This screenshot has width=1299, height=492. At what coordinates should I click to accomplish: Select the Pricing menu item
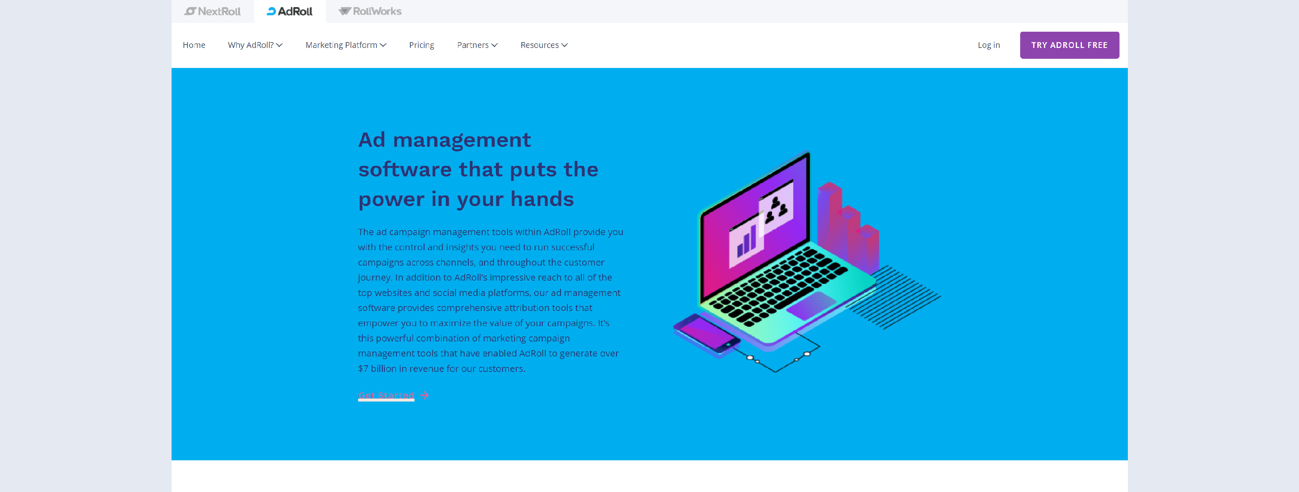click(x=422, y=45)
